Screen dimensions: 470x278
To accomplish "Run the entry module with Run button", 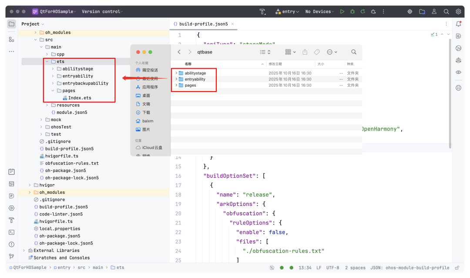I will 342,12.
